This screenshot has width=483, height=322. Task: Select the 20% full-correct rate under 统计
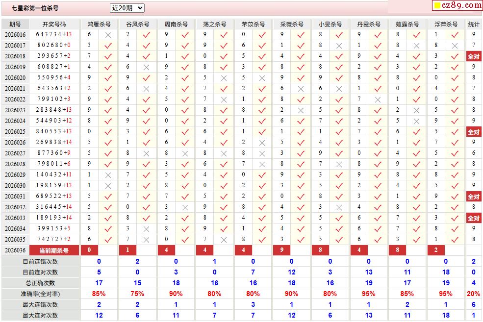point(474,294)
